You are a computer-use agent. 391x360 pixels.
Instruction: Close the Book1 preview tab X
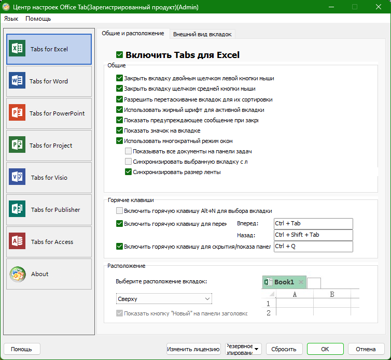(301, 282)
